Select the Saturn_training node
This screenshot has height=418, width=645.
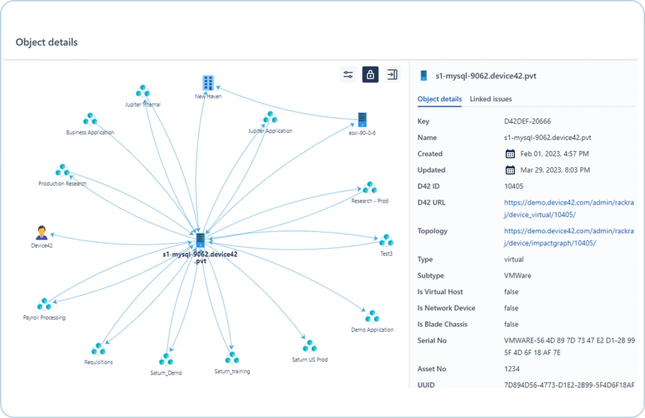(x=232, y=358)
